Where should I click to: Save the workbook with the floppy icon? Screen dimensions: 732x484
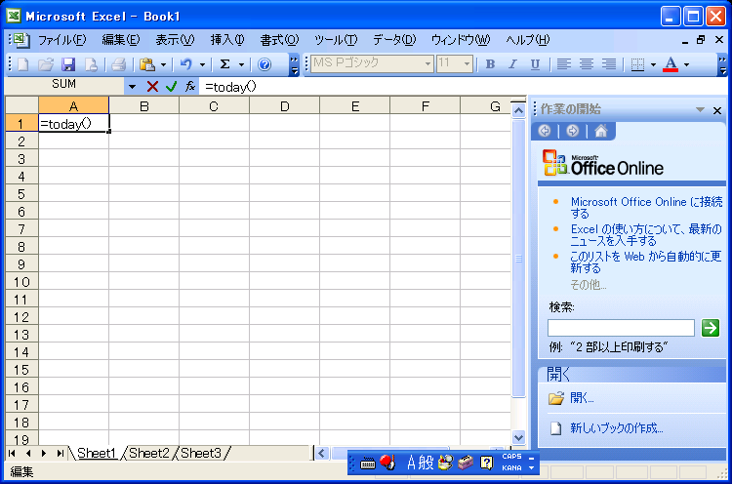click(x=68, y=64)
